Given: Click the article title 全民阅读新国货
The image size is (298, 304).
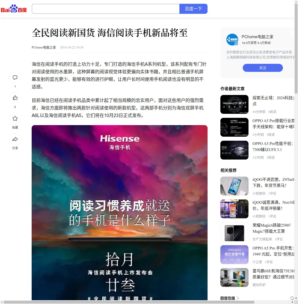Looking at the screenshot, I should [x=110, y=33].
